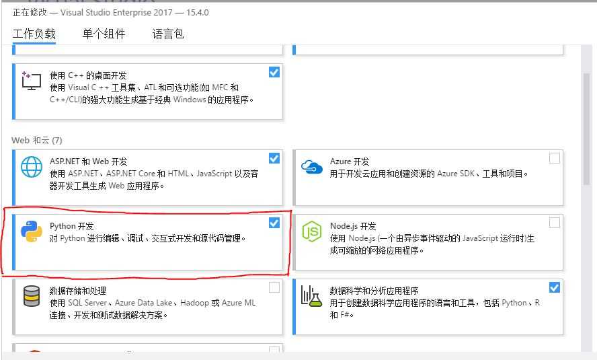Enable the Node.js 开发 workload checkbox

pyautogui.click(x=555, y=223)
